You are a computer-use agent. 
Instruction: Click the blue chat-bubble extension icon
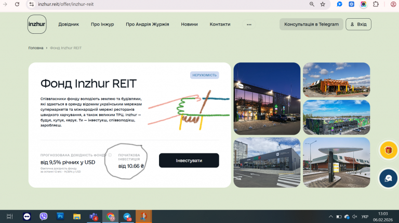[339, 4]
